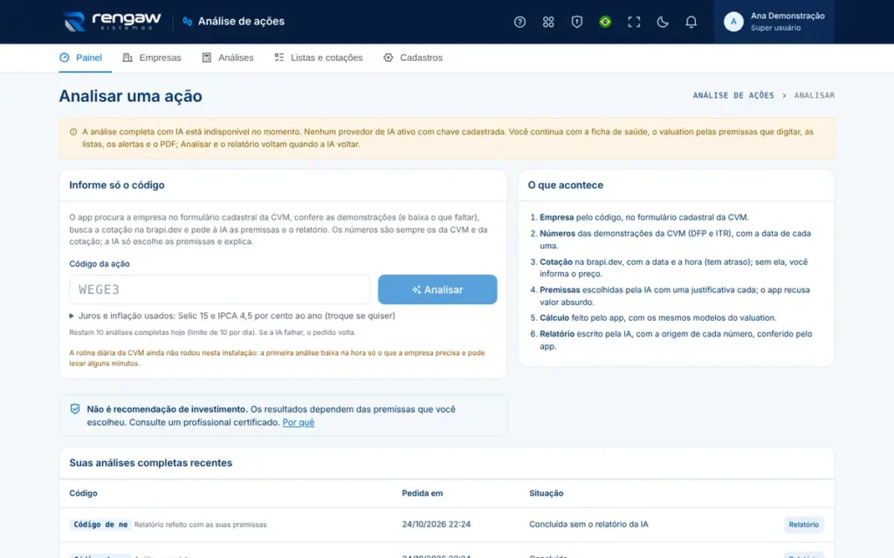Viewport: 894px width, 558px height.
Task: Click the Cadastros gear icon
Action: point(389,58)
